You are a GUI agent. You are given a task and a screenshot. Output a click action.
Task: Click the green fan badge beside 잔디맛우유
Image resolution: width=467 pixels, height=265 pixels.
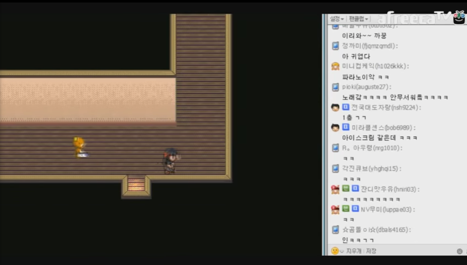pos(346,189)
